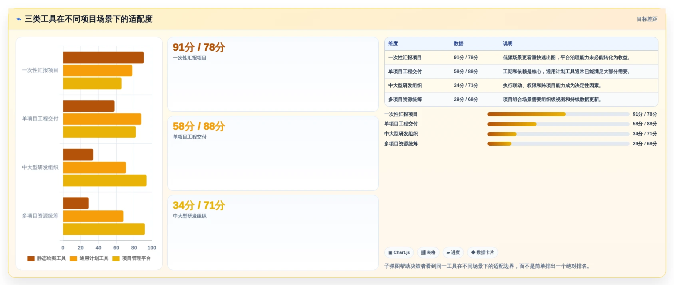Click the 一次性汇报项目 chart axis label
The width and height of the screenshot is (674, 285).
[40, 70]
